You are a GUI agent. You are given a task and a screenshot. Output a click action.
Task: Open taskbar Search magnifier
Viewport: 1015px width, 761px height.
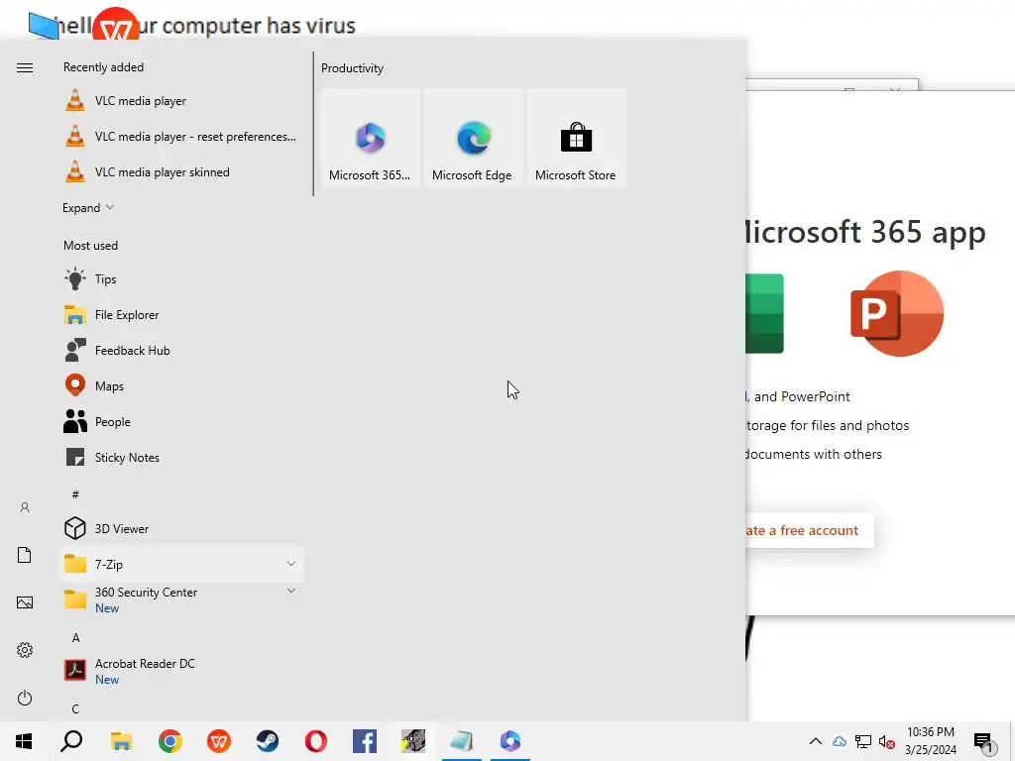coord(71,741)
